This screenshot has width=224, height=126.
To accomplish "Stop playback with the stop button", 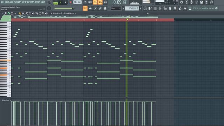I will [65, 2].
